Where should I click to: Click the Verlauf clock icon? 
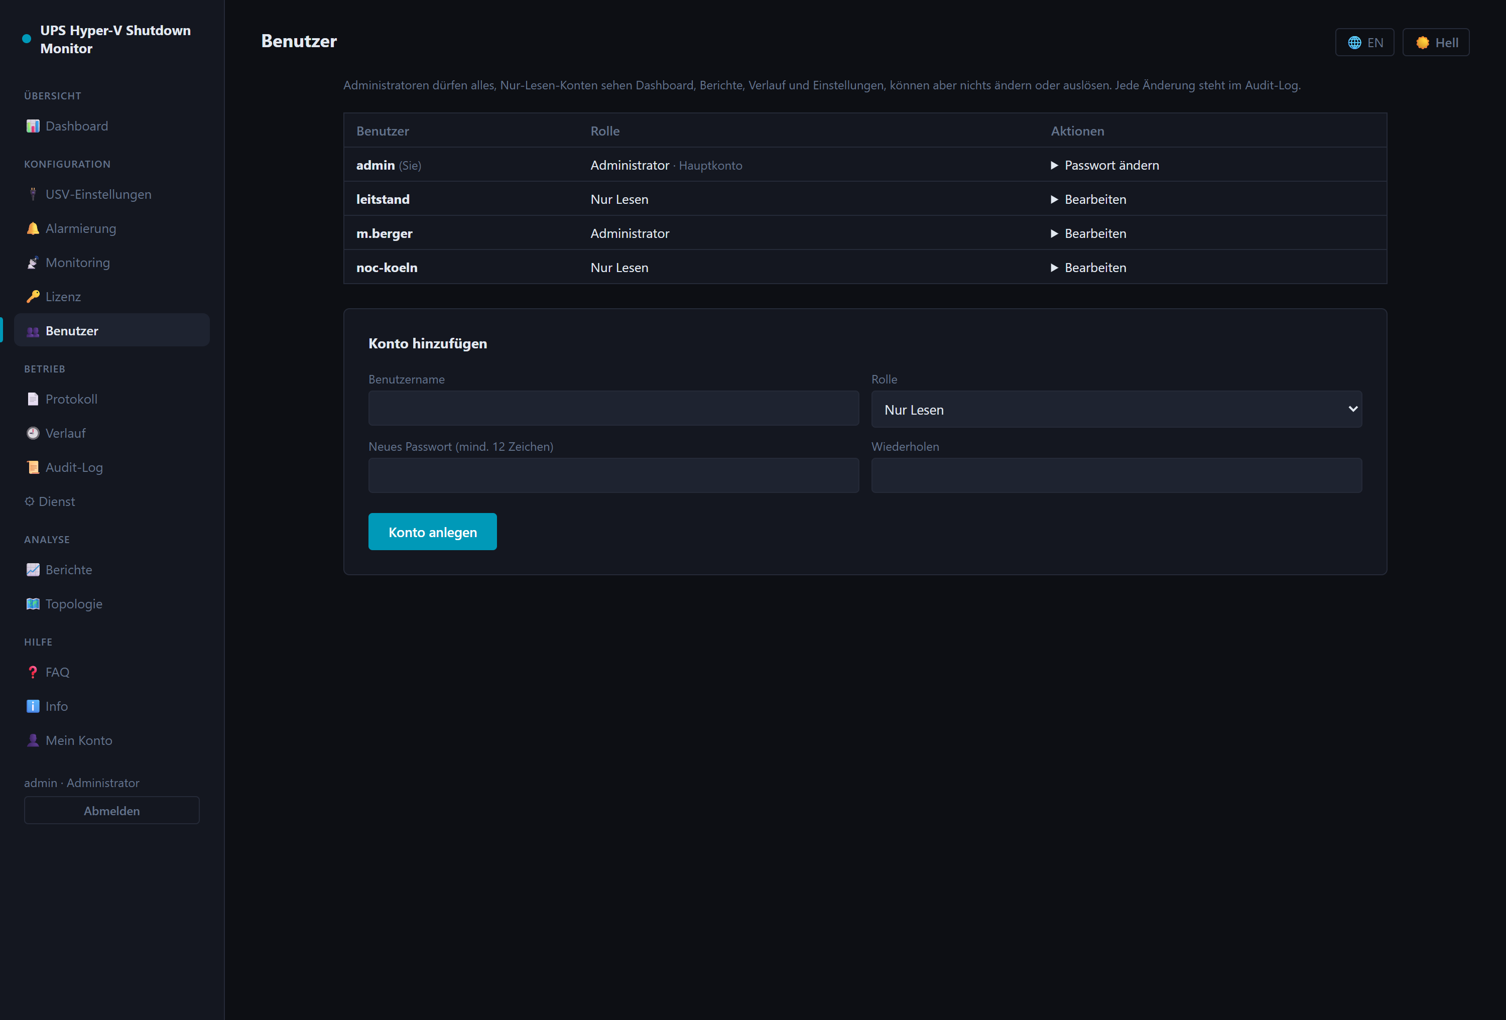coord(33,433)
